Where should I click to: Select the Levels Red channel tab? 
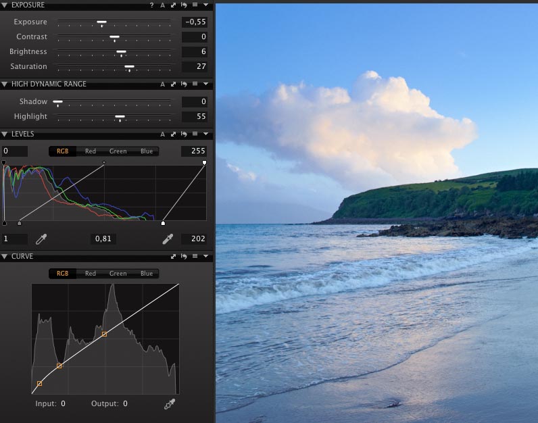[x=91, y=151]
